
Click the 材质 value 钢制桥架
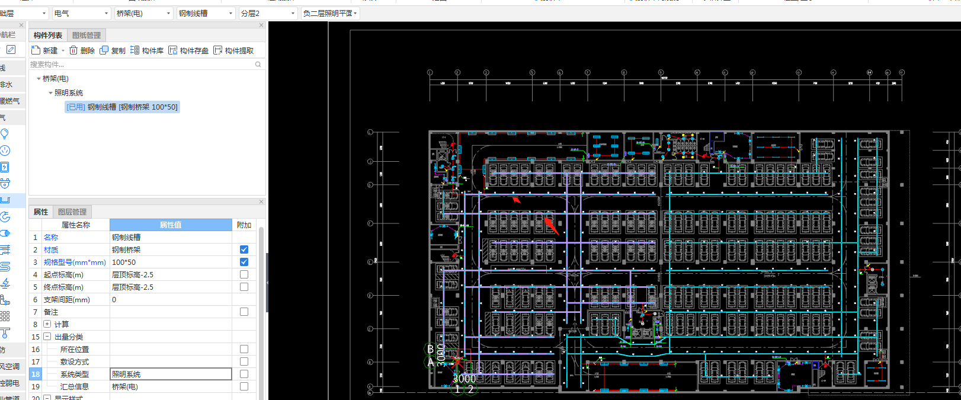pos(171,249)
